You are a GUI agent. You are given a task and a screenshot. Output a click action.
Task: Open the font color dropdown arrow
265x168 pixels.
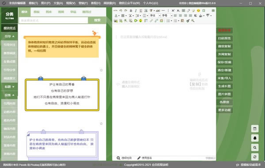(119, 16)
